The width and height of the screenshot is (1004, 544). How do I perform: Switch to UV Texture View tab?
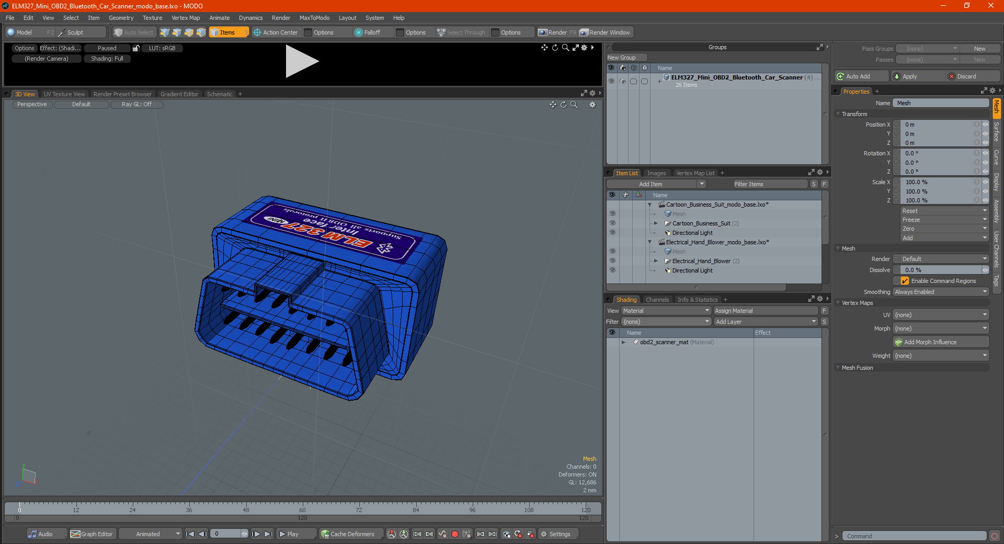pos(64,94)
